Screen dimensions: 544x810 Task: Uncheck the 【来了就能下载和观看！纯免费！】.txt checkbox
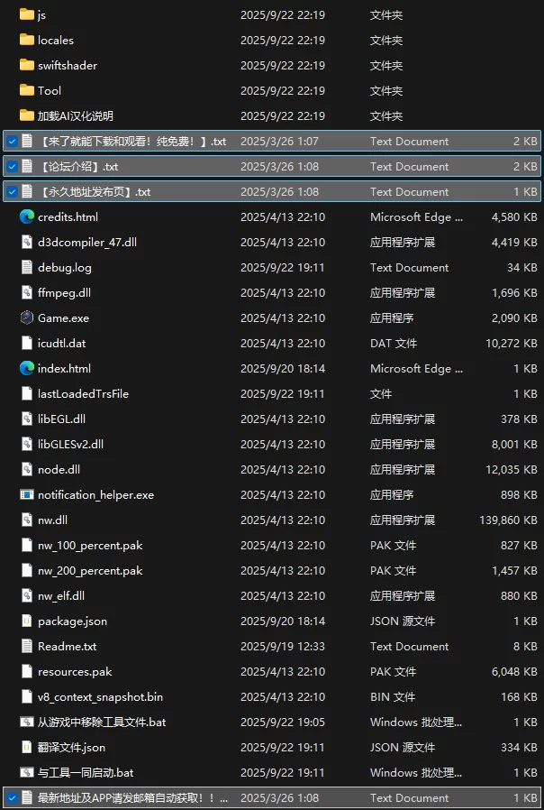click(12, 141)
